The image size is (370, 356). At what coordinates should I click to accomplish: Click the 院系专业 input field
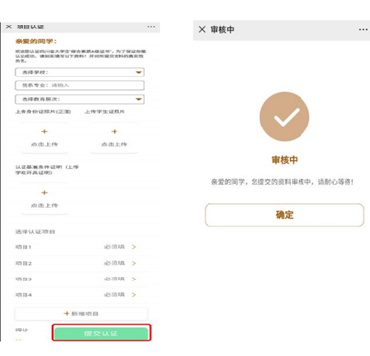pos(79,85)
